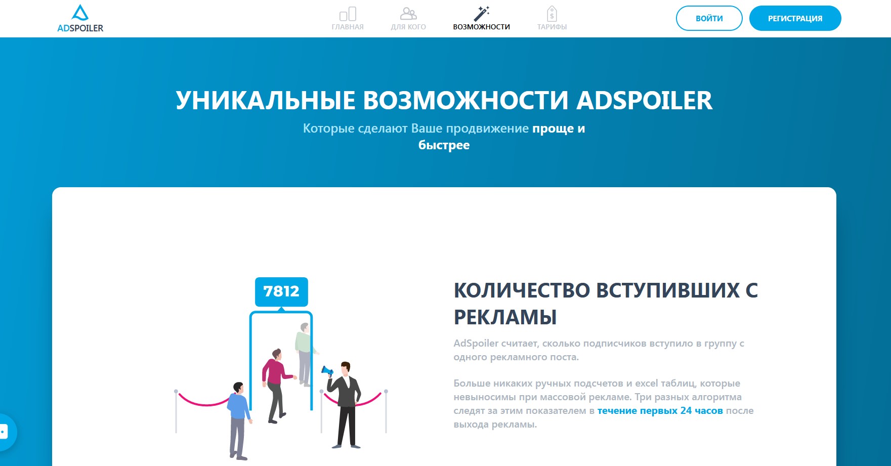Click the blue megaphone in the illustration

click(x=327, y=371)
